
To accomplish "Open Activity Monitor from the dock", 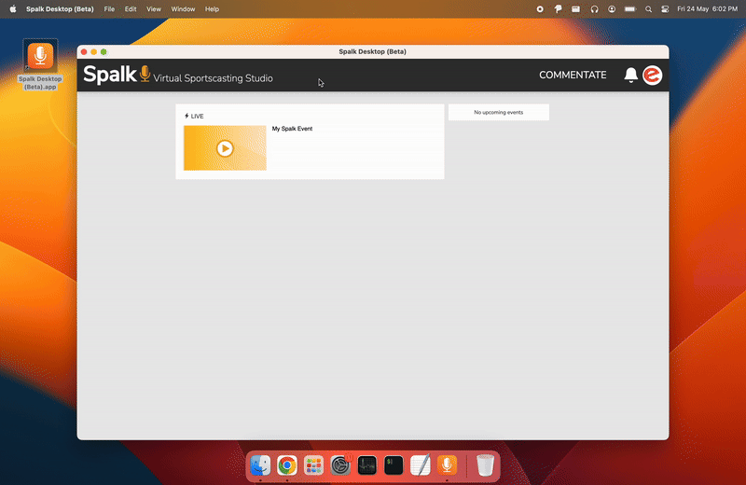I will (x=366, y=465).
